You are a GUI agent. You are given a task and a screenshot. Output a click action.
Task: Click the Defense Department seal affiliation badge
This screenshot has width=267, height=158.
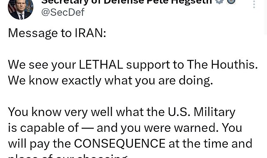(x=231, y=2)
